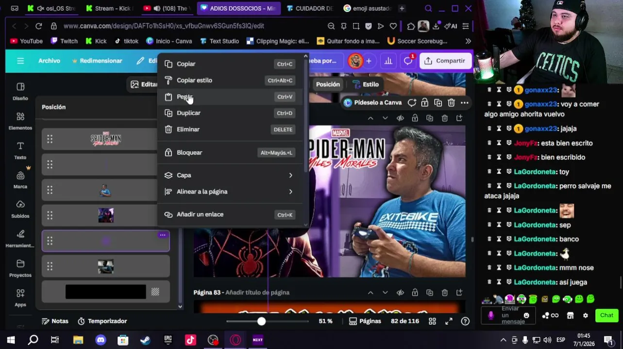
Task: Move page 83 down with chevron
Action: coord(385,293)
